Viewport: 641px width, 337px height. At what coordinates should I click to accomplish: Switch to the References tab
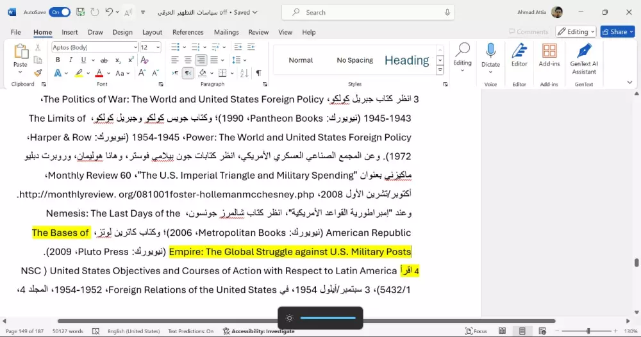188,32
